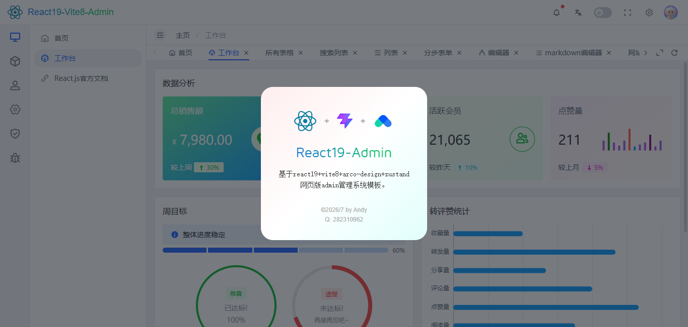688x327 pixels.
Task: Click the Q: 282310962 text in the dialog
Action: tap(344, 220)
